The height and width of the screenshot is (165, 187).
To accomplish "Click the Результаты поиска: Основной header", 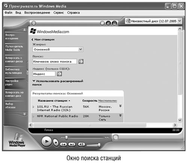I will point(58,94).
